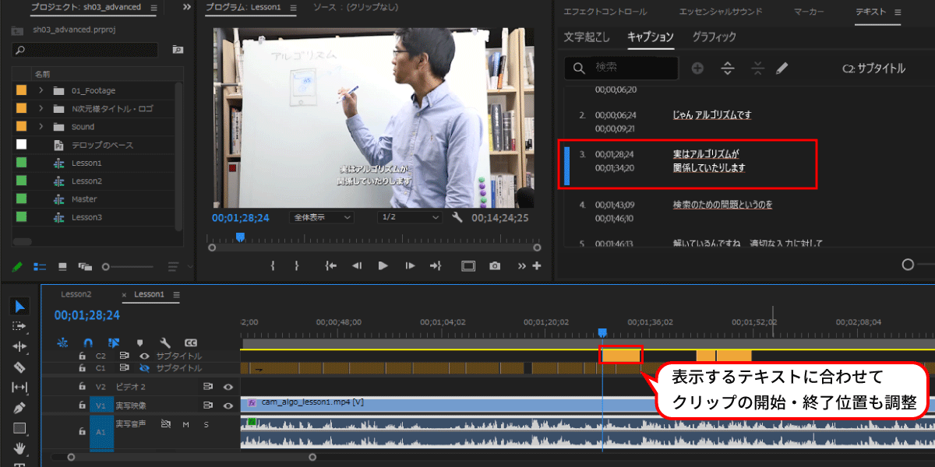Screen dimensions: 935x467
Task: Click the pencil icon in the project panel
Action: [17, 267]
